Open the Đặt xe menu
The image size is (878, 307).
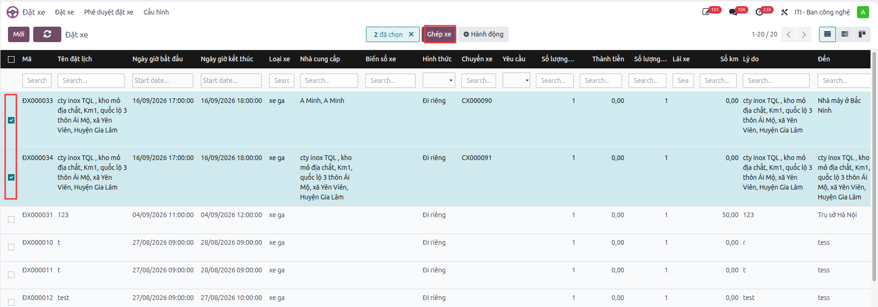(x=64, y=12)
